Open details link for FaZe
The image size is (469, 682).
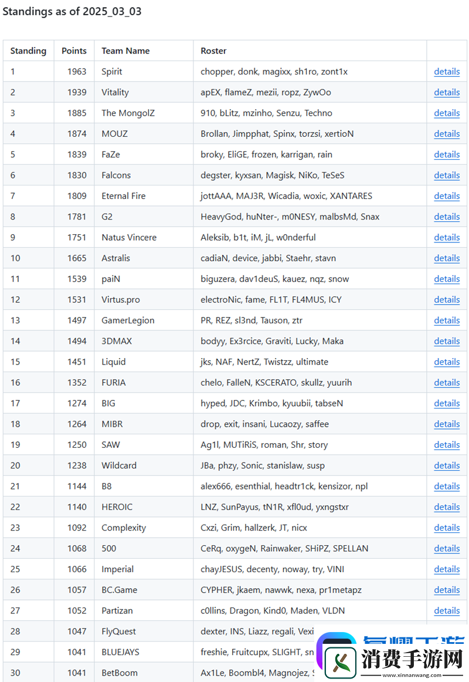[446, 154]
